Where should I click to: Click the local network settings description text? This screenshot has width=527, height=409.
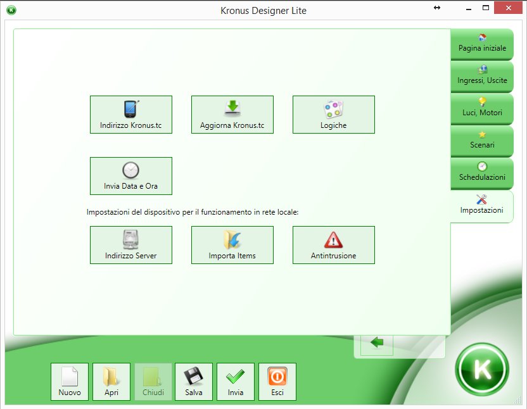[x=193, y=212]
